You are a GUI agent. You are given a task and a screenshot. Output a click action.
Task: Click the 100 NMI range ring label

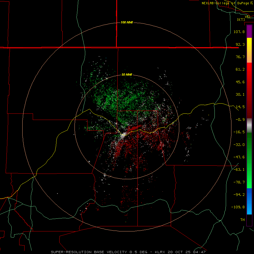click(x=127, y=22)
